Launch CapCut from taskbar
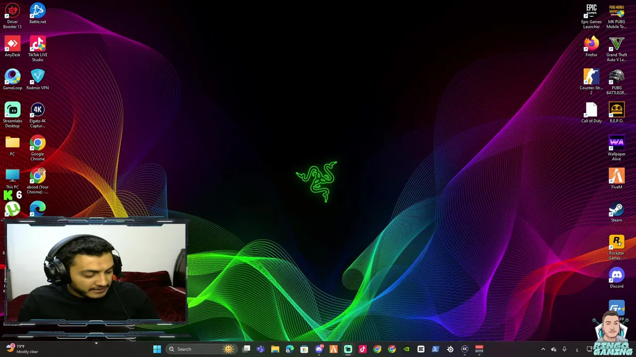Screen dimensions: 636x357 [421, 349]
